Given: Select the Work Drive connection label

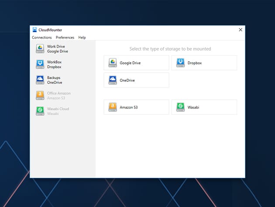Looking at the screenshot, I should point(56,46).
